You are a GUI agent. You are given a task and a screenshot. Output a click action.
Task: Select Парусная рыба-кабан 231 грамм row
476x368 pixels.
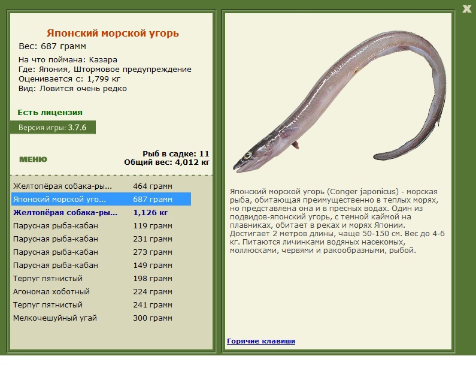(101, 239)
